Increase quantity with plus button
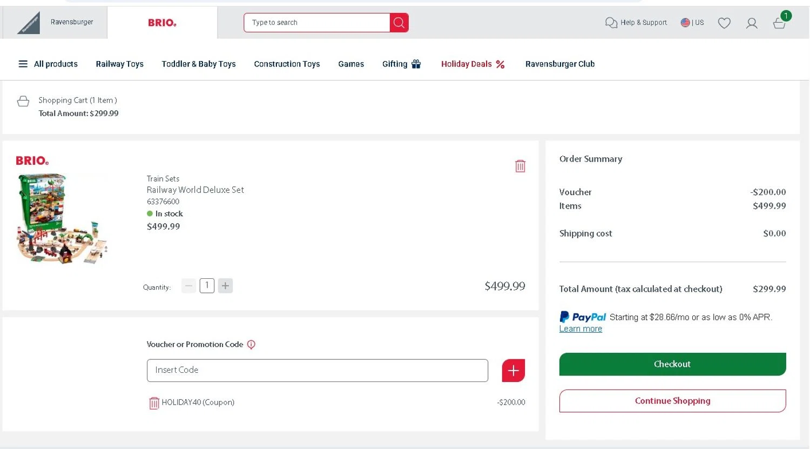This screenshot has height=449, width=810. [225, 286]
